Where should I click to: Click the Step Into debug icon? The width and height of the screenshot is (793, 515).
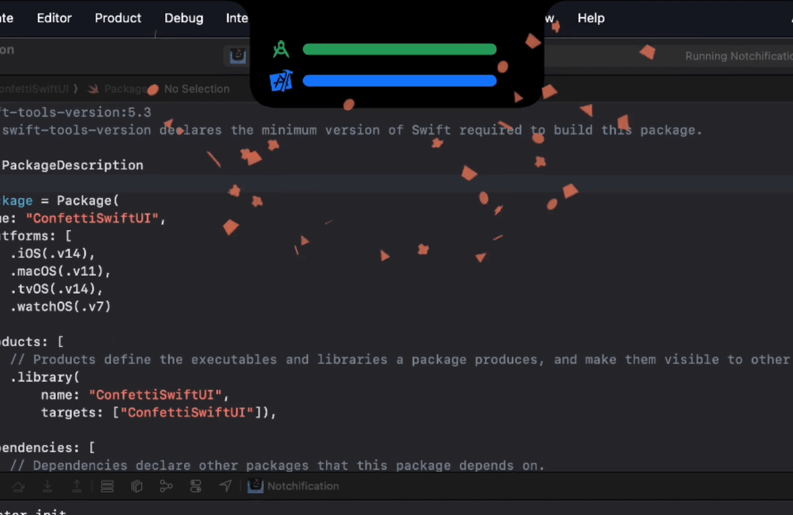[x=48, y=486]
